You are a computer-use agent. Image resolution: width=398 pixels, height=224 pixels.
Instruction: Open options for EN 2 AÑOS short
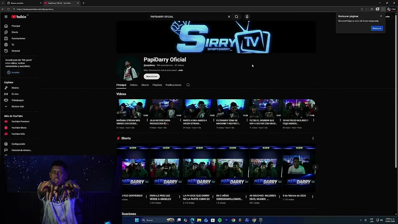coord(246,197)
